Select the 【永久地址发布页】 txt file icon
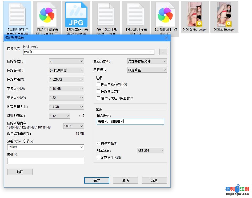 [136, 14]
